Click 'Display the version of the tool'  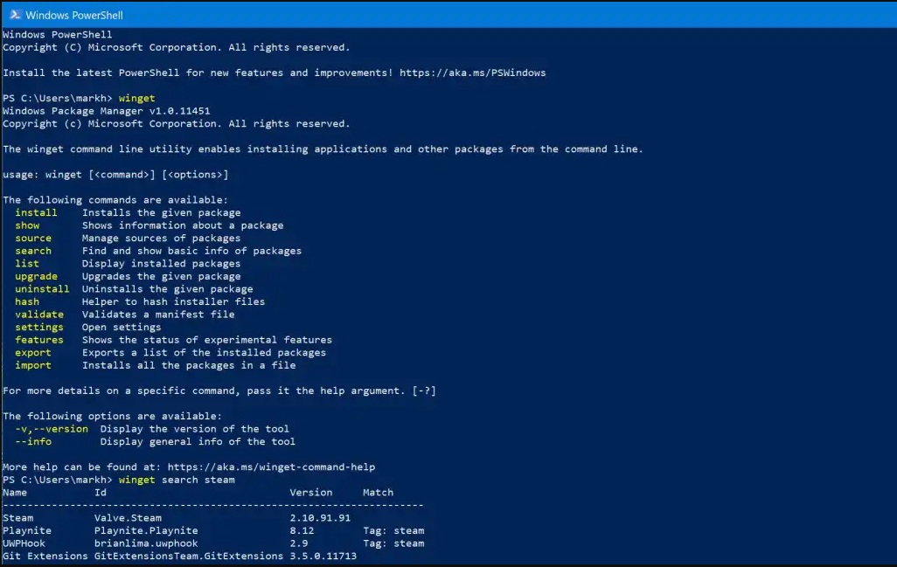pyautogui.click(x=194, y=429)
